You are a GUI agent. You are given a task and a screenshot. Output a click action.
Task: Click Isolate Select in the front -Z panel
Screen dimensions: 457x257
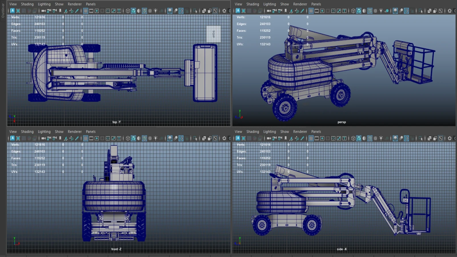tap(195, 138)
